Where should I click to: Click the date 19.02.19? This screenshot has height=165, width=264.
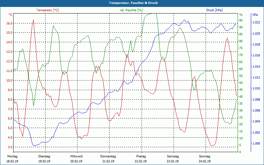44,161
